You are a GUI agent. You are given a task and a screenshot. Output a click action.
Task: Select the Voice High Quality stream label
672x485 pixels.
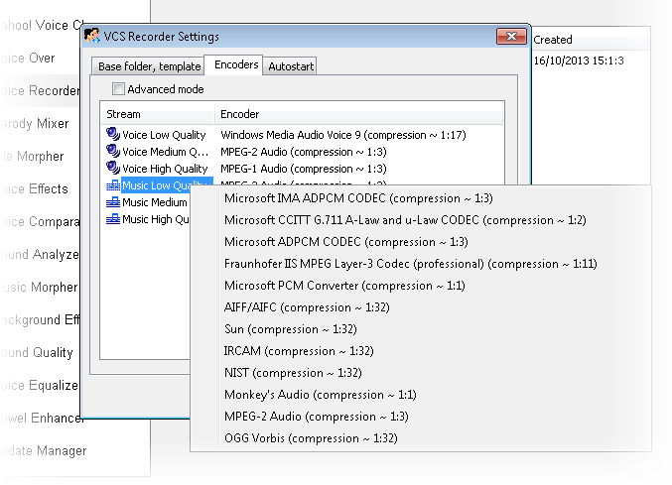(165, 169)
